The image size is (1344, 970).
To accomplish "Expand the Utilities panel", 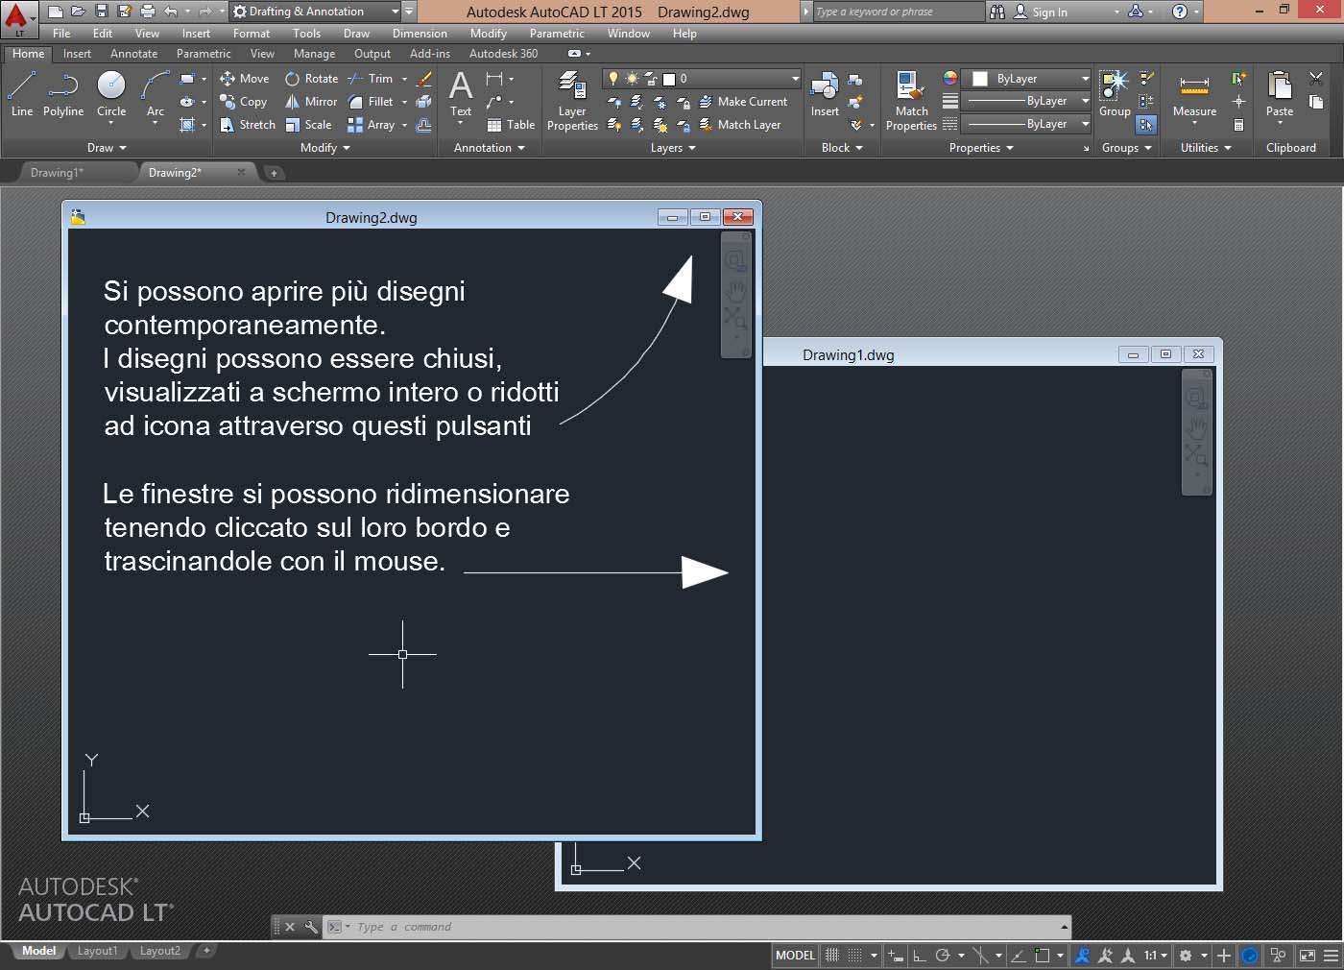I will 1206,148.
